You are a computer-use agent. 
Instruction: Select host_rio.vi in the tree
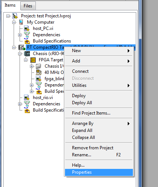[43, 98]
